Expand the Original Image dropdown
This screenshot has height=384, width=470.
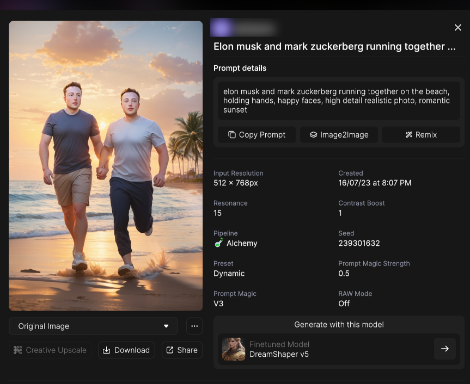(x=93, y=326)
